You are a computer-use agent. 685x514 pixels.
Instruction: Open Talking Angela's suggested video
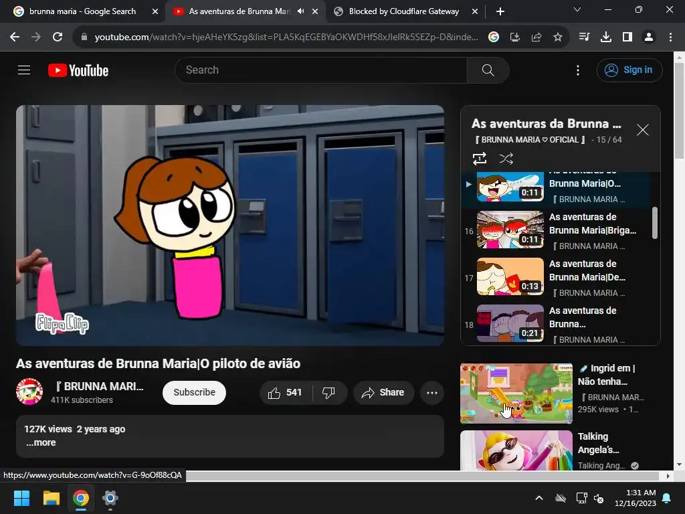point(516,450)
